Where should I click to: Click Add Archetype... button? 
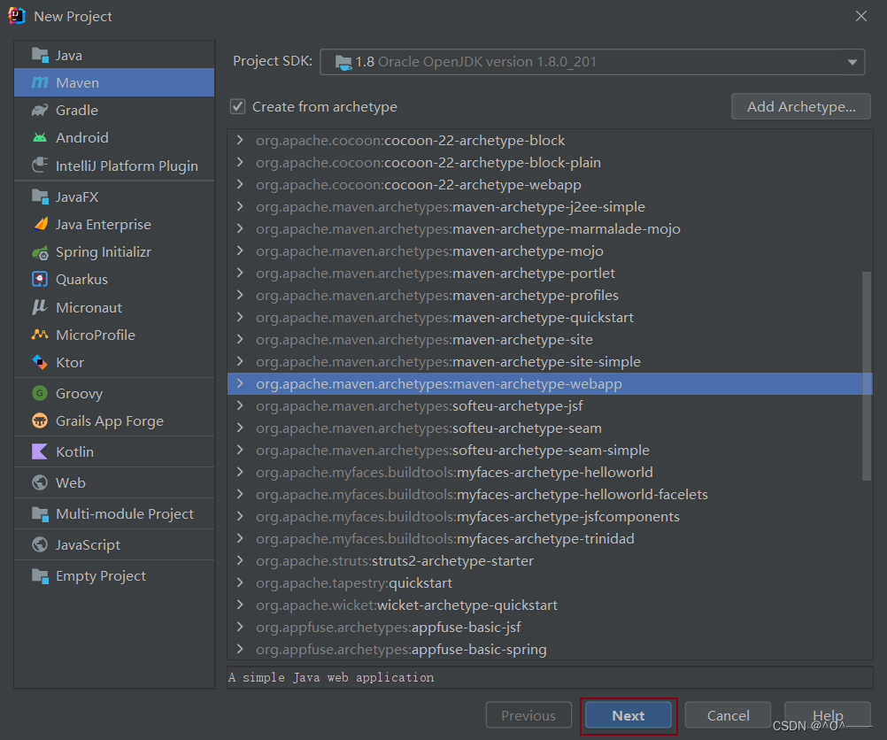pyautogui.click(x=801, y=106)
